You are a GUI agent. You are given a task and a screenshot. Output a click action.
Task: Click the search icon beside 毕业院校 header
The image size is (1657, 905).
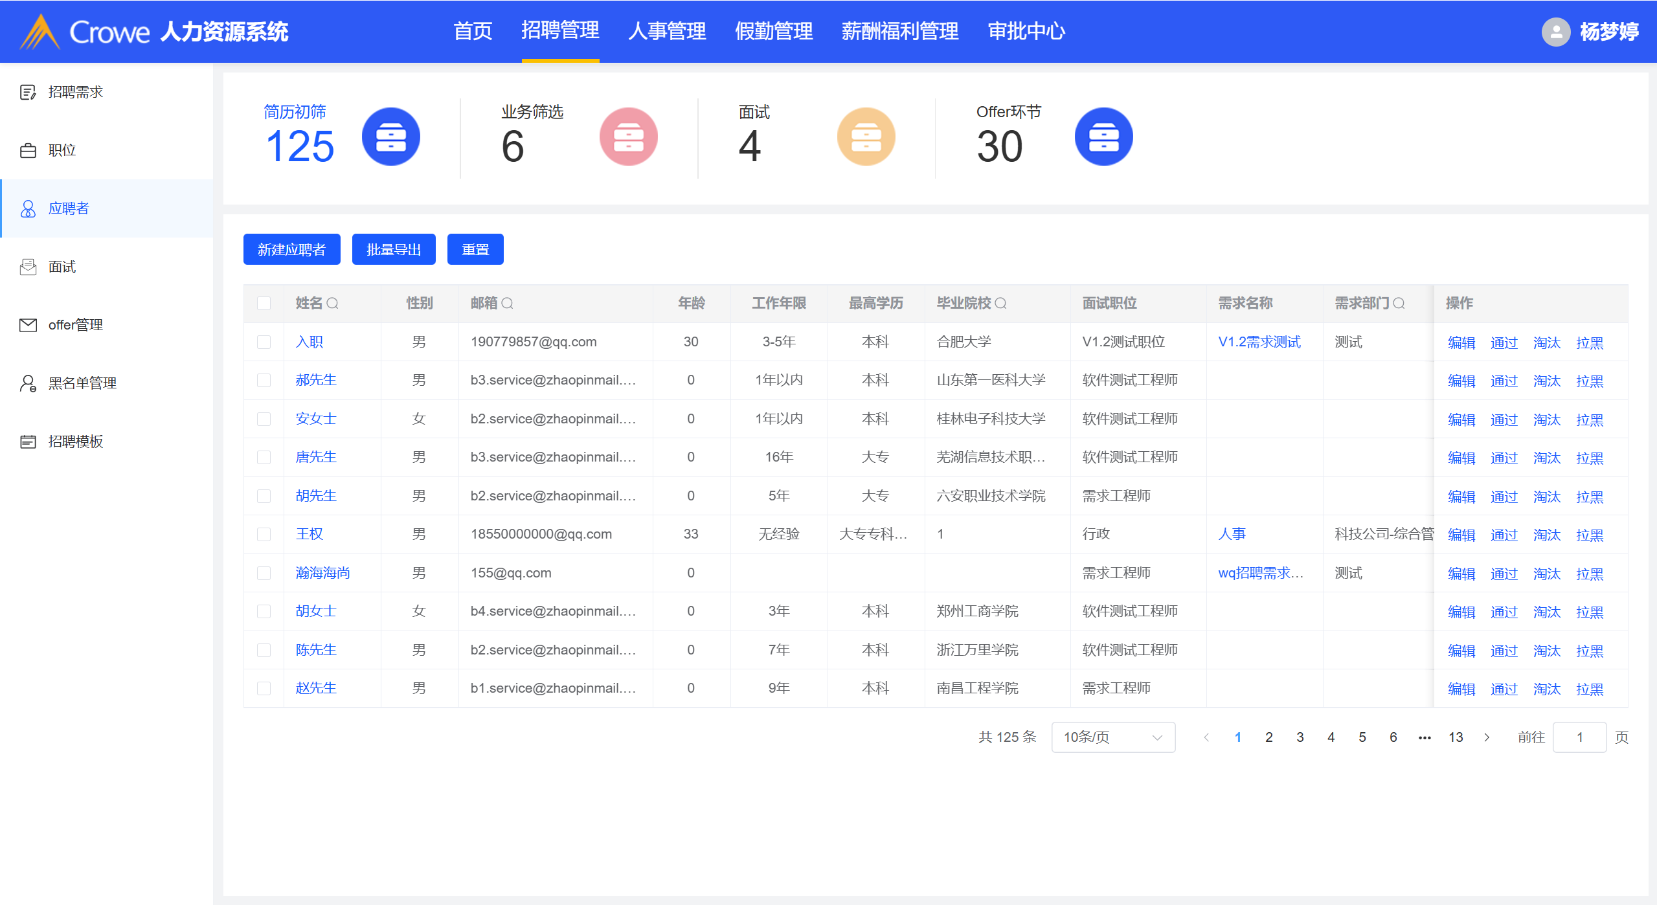[1000, 303]
